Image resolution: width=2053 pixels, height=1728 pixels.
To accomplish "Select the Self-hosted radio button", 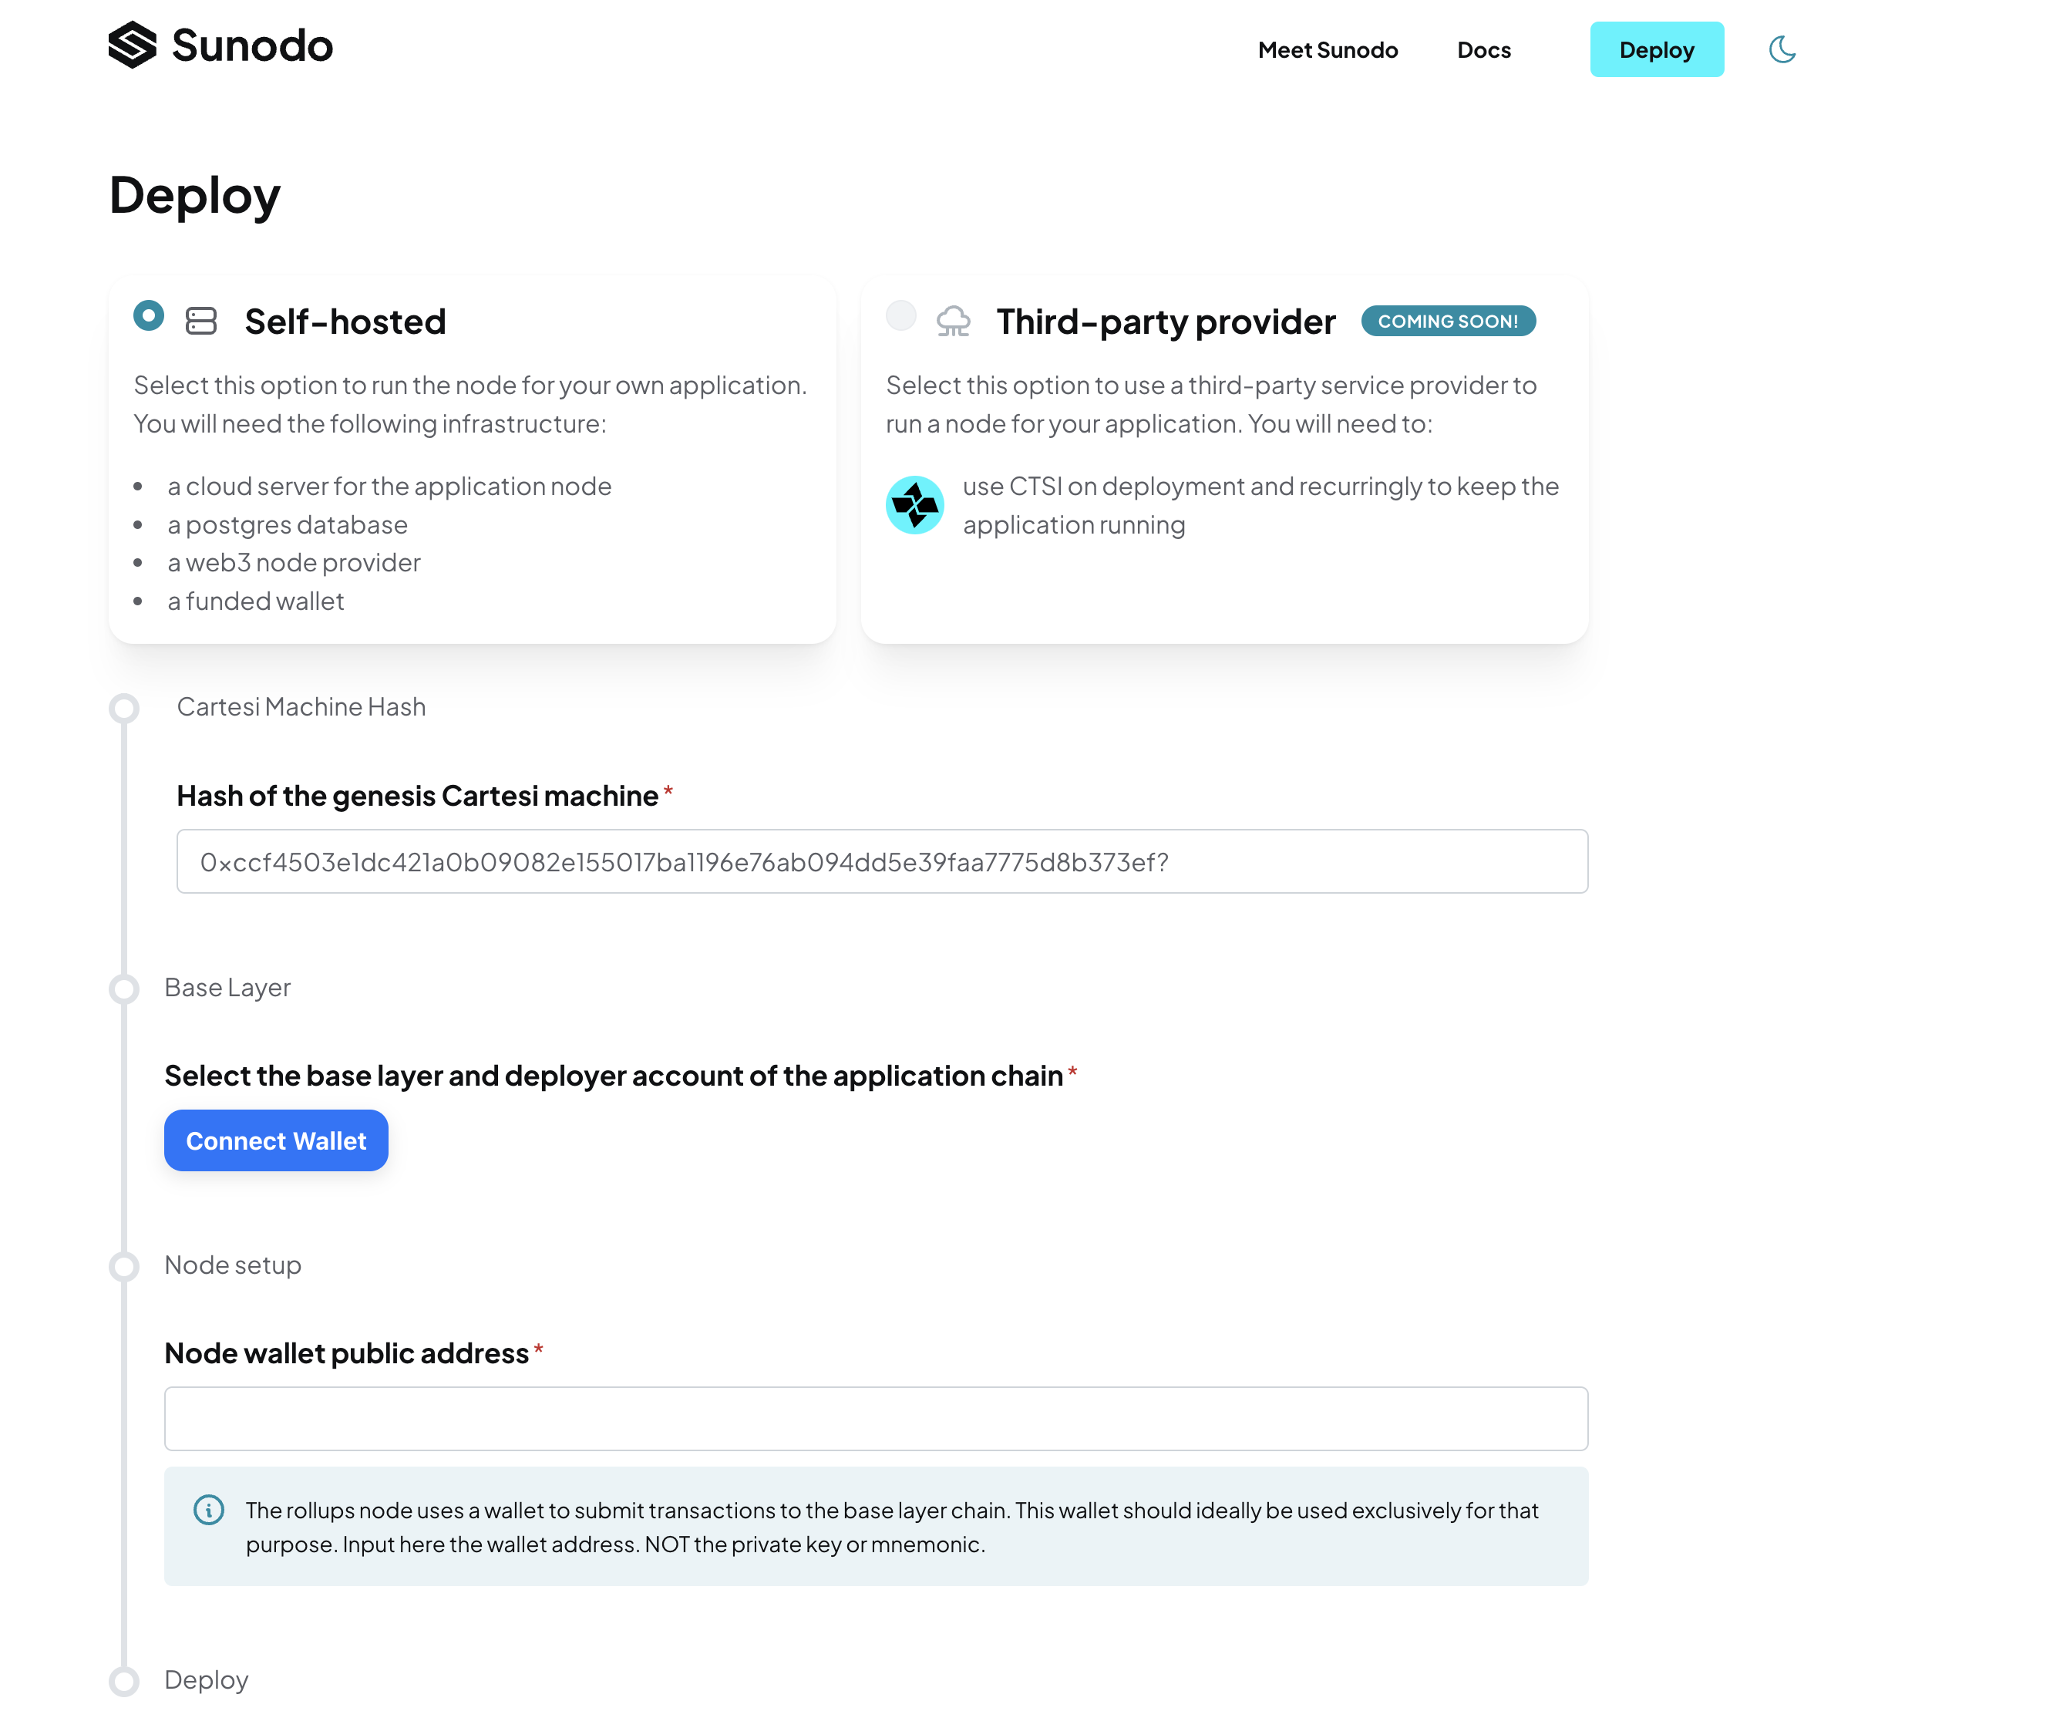I will (149, 315).
